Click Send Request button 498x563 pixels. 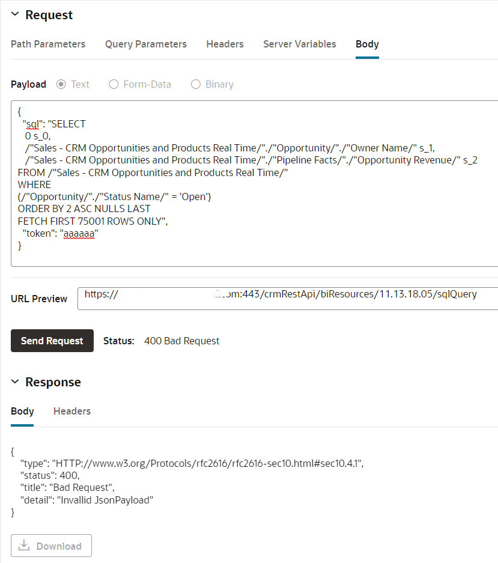(52, 341)
